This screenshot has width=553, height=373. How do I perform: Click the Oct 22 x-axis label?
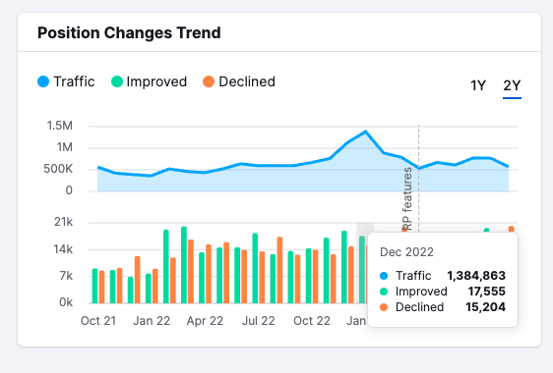point(312,321)
